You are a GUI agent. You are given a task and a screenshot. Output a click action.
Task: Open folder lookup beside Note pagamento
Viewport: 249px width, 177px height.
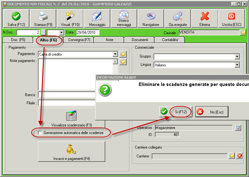[x=123, y=62]
